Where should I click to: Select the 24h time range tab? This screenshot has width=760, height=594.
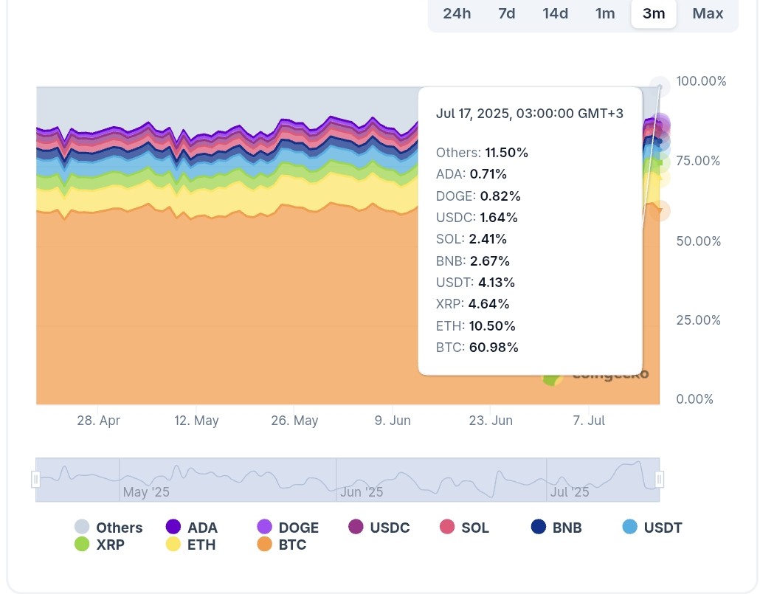pyautogui.click(x=457, y=13)
